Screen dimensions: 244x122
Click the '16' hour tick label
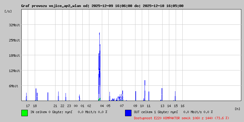(182, 106)
